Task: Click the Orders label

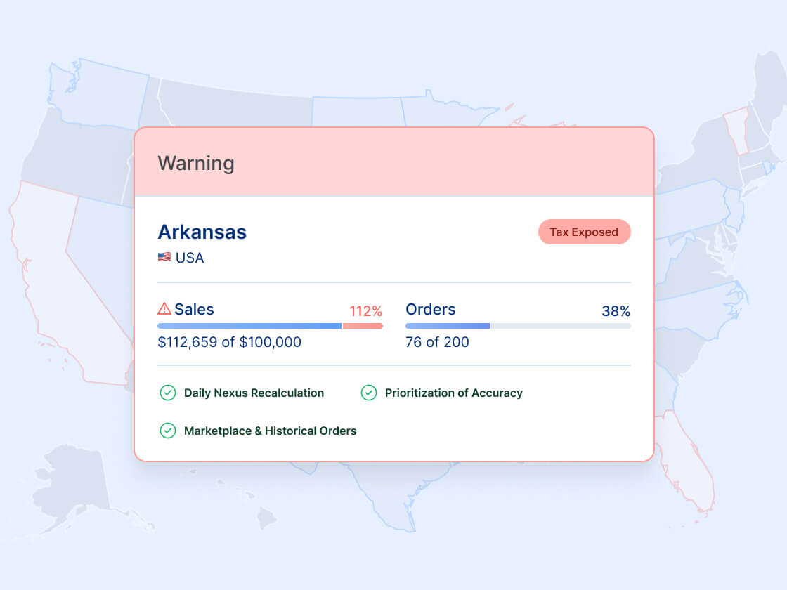Action: 431,309
